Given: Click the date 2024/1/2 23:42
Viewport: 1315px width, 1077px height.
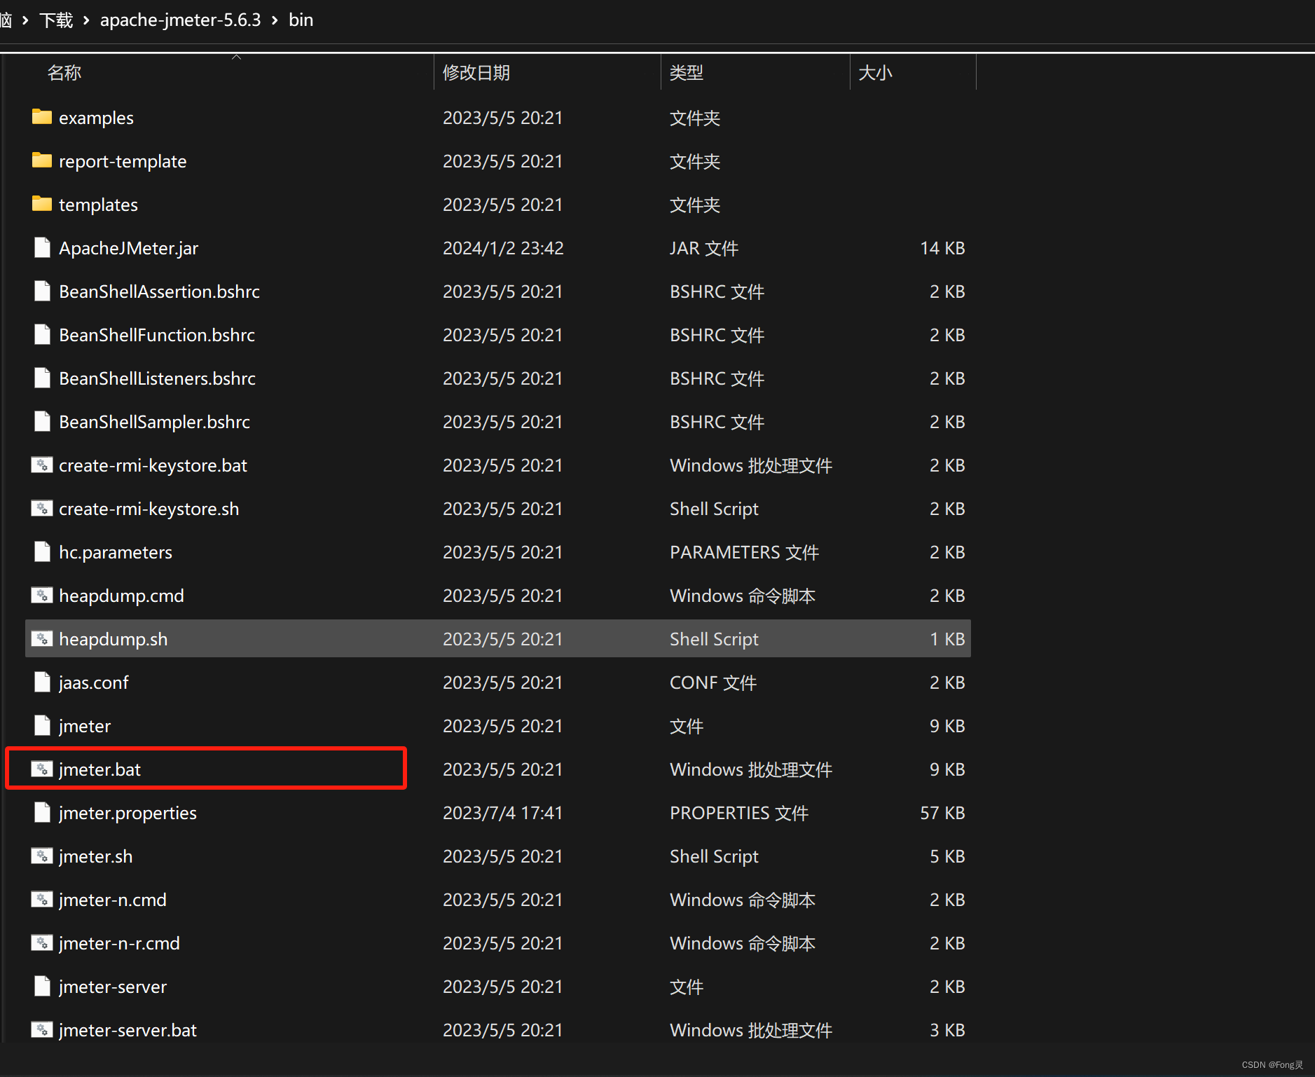Looking at the screenshot, I should (x=503, y=248).
